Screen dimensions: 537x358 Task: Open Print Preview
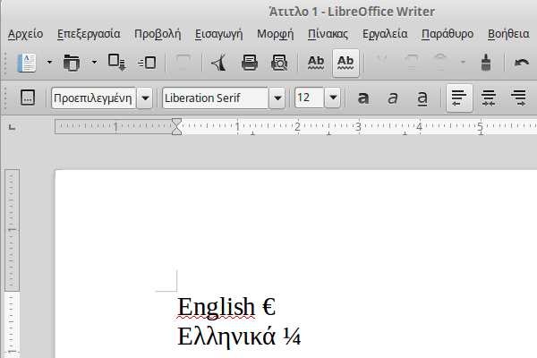pos(279,63)
